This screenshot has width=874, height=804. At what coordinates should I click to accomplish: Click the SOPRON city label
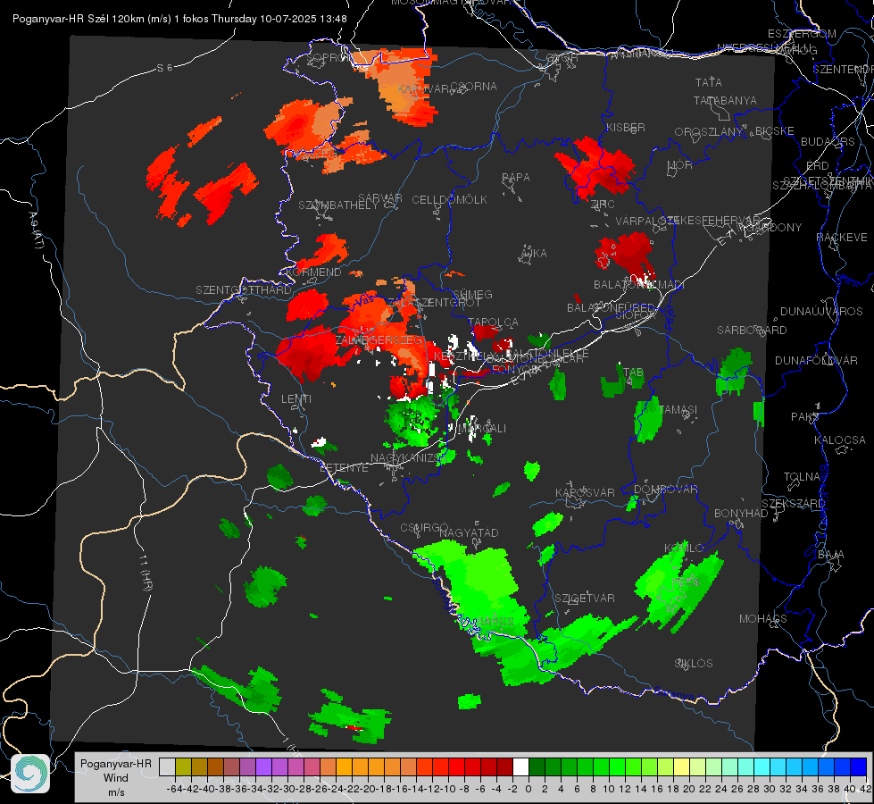click(330, 57)
